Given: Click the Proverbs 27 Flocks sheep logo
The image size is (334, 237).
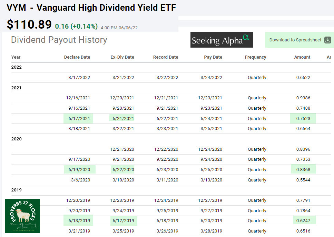Looking at the screenshot, I should coord(22,216).
